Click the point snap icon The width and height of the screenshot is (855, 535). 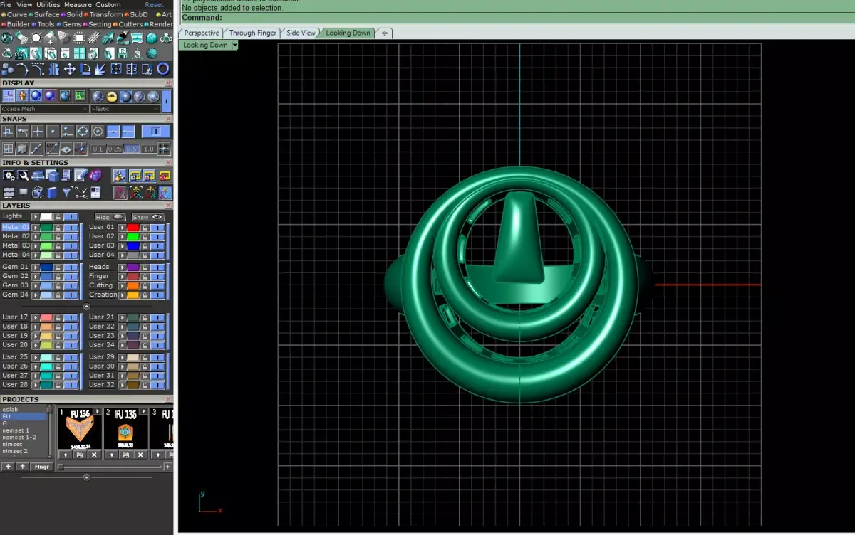coord(53,132)
